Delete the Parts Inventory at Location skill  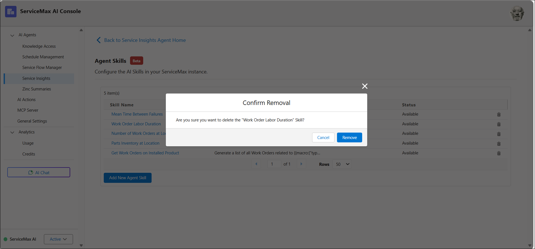[499, 144]
